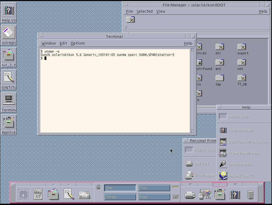Switch to workspace Two
272x205 pixels.
click(x=154, y=188)
